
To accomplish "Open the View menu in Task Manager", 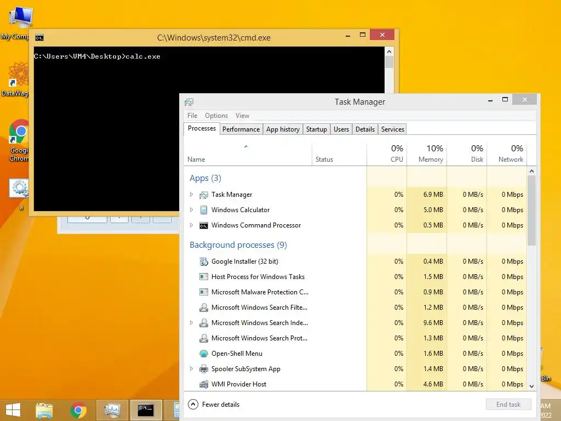I will click(242, 116).
